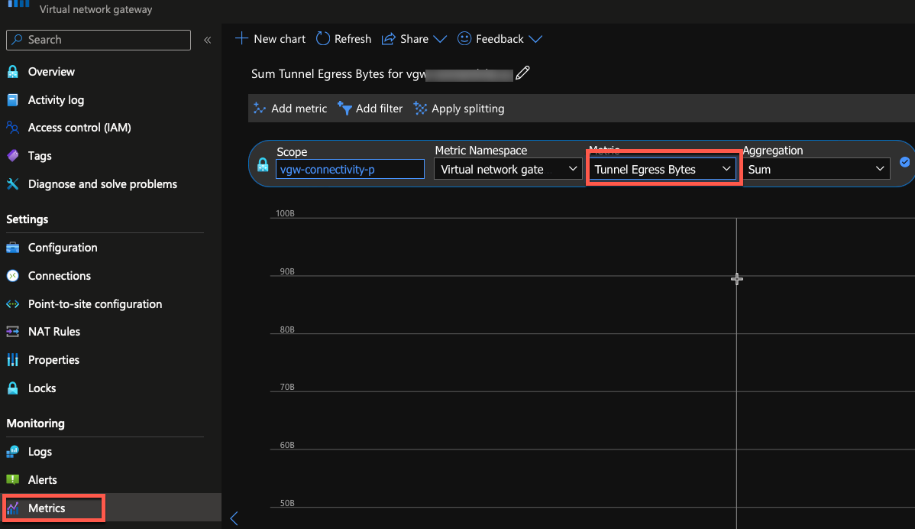Click New chart button

[x=270, y=39]
